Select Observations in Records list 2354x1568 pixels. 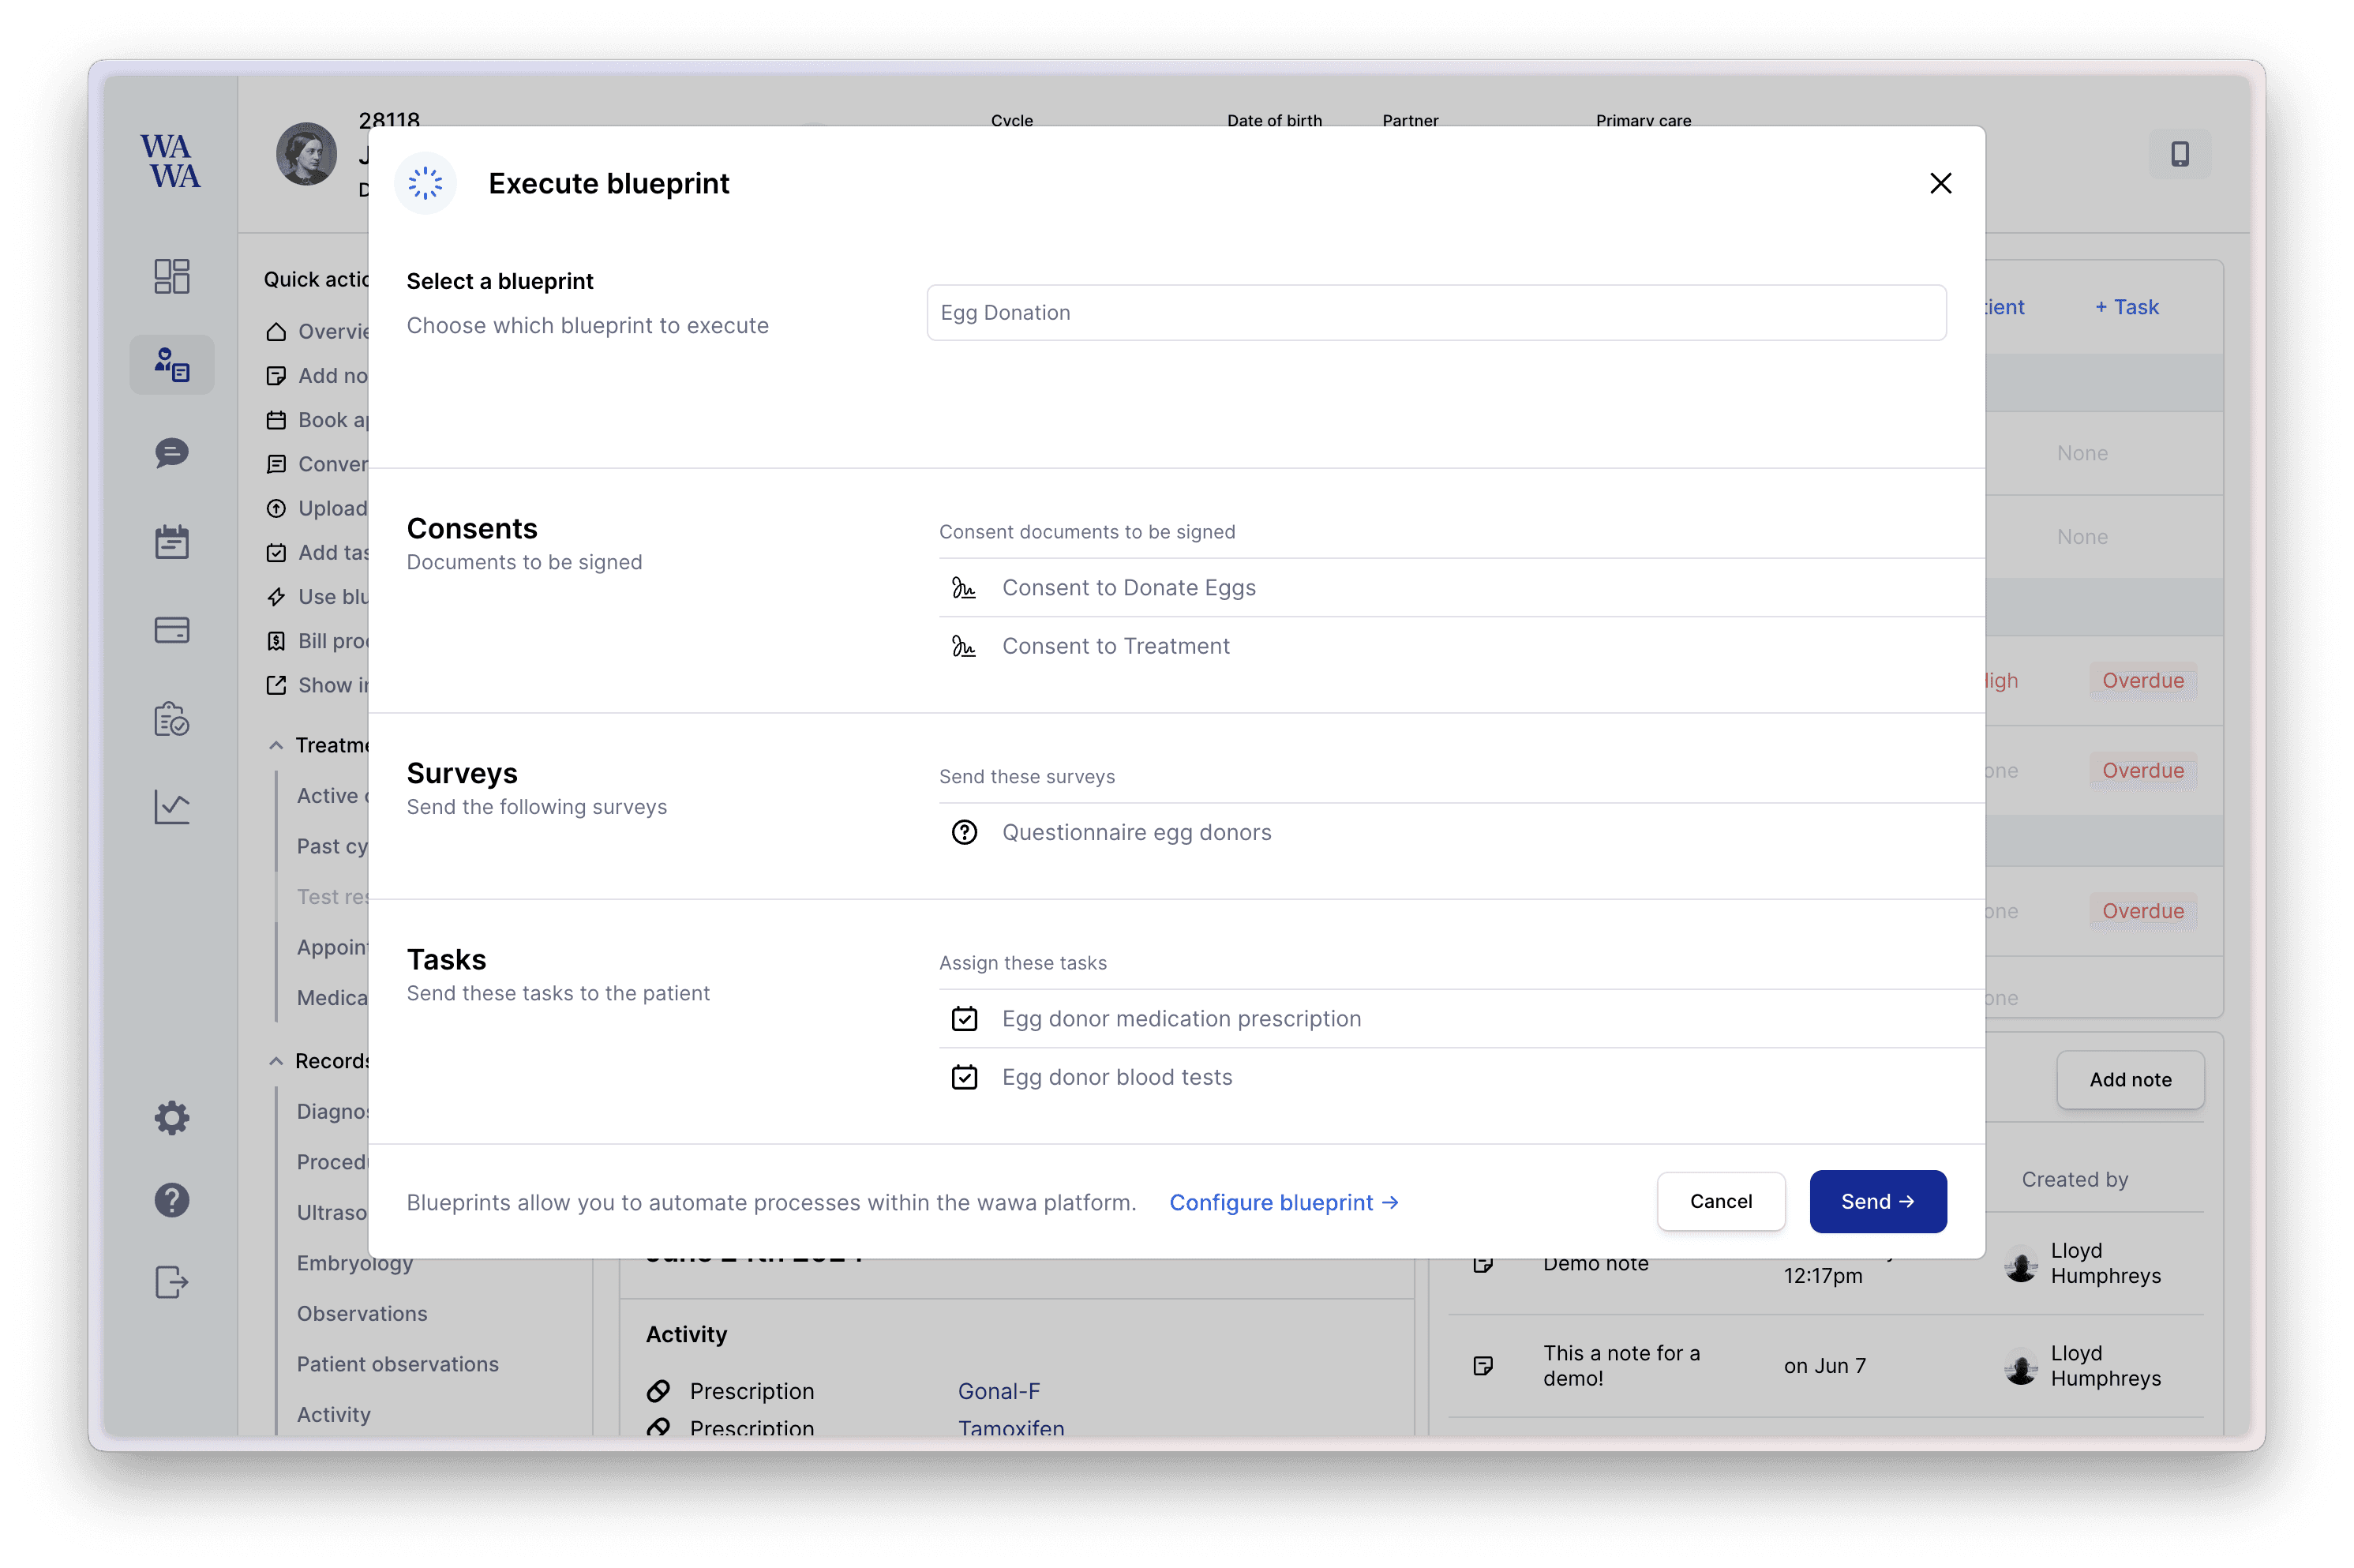tap(362, 1314)
